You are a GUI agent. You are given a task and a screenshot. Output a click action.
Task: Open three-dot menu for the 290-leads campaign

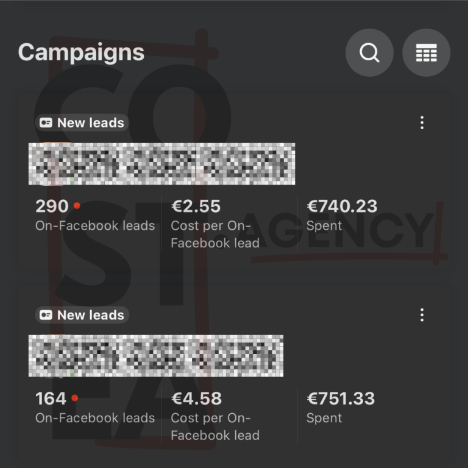(x=422, y=123)
